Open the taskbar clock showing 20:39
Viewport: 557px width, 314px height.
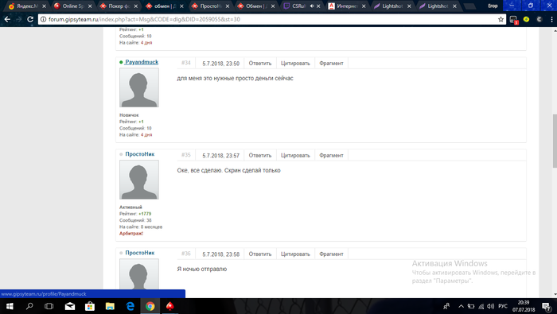coord(524,306)
